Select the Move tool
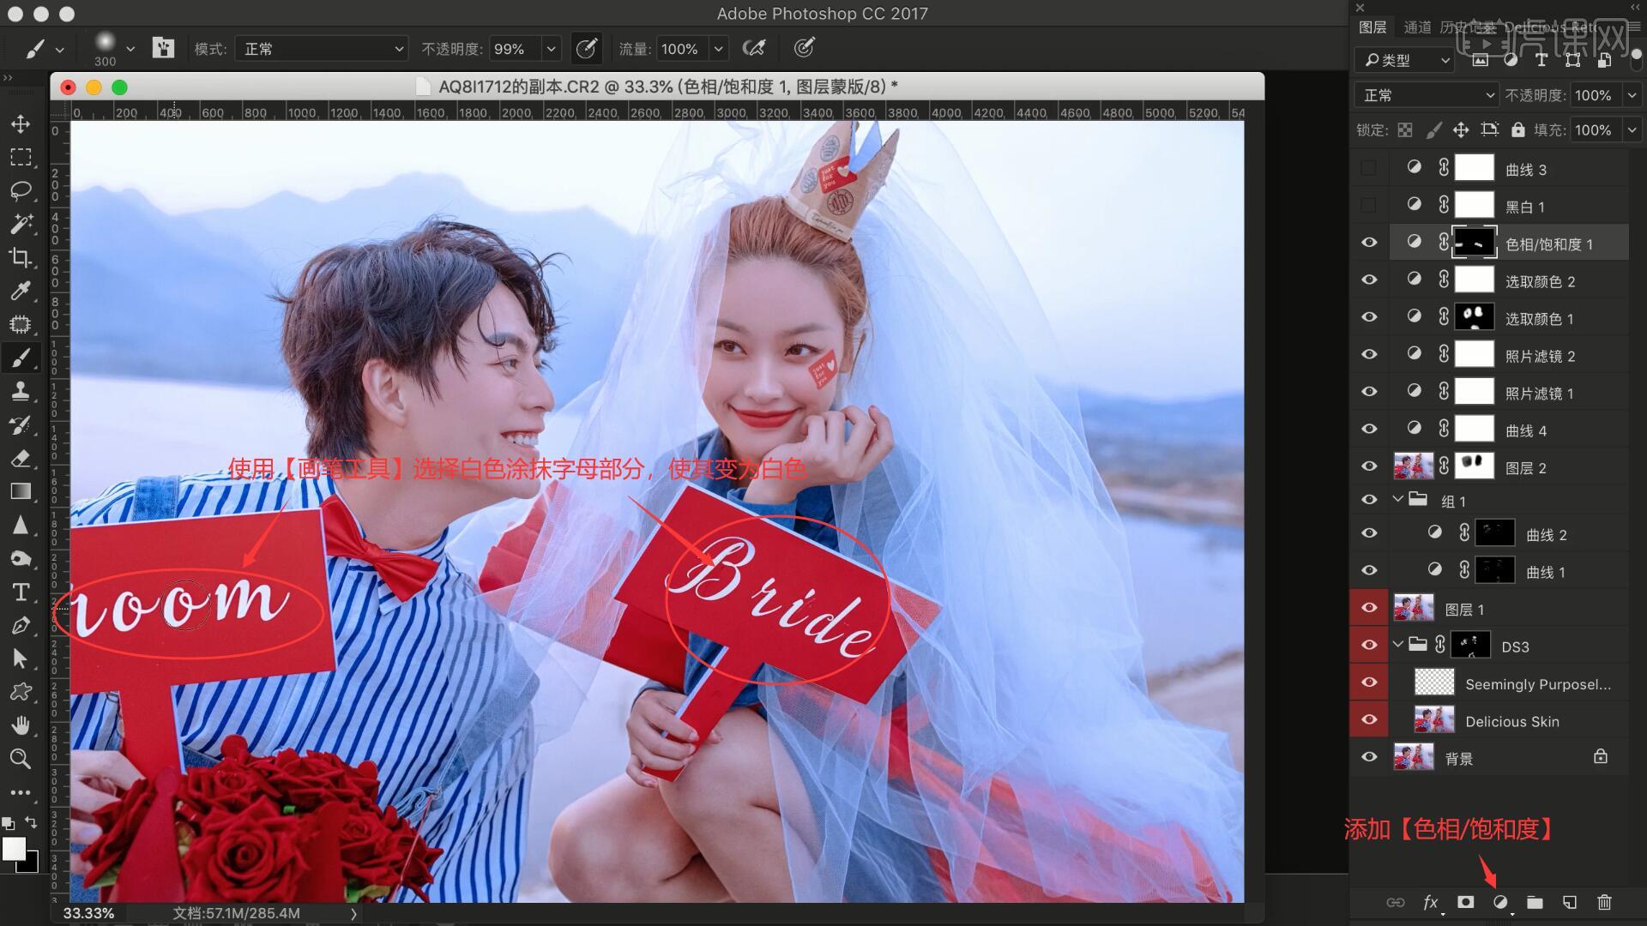 point(21,124)
